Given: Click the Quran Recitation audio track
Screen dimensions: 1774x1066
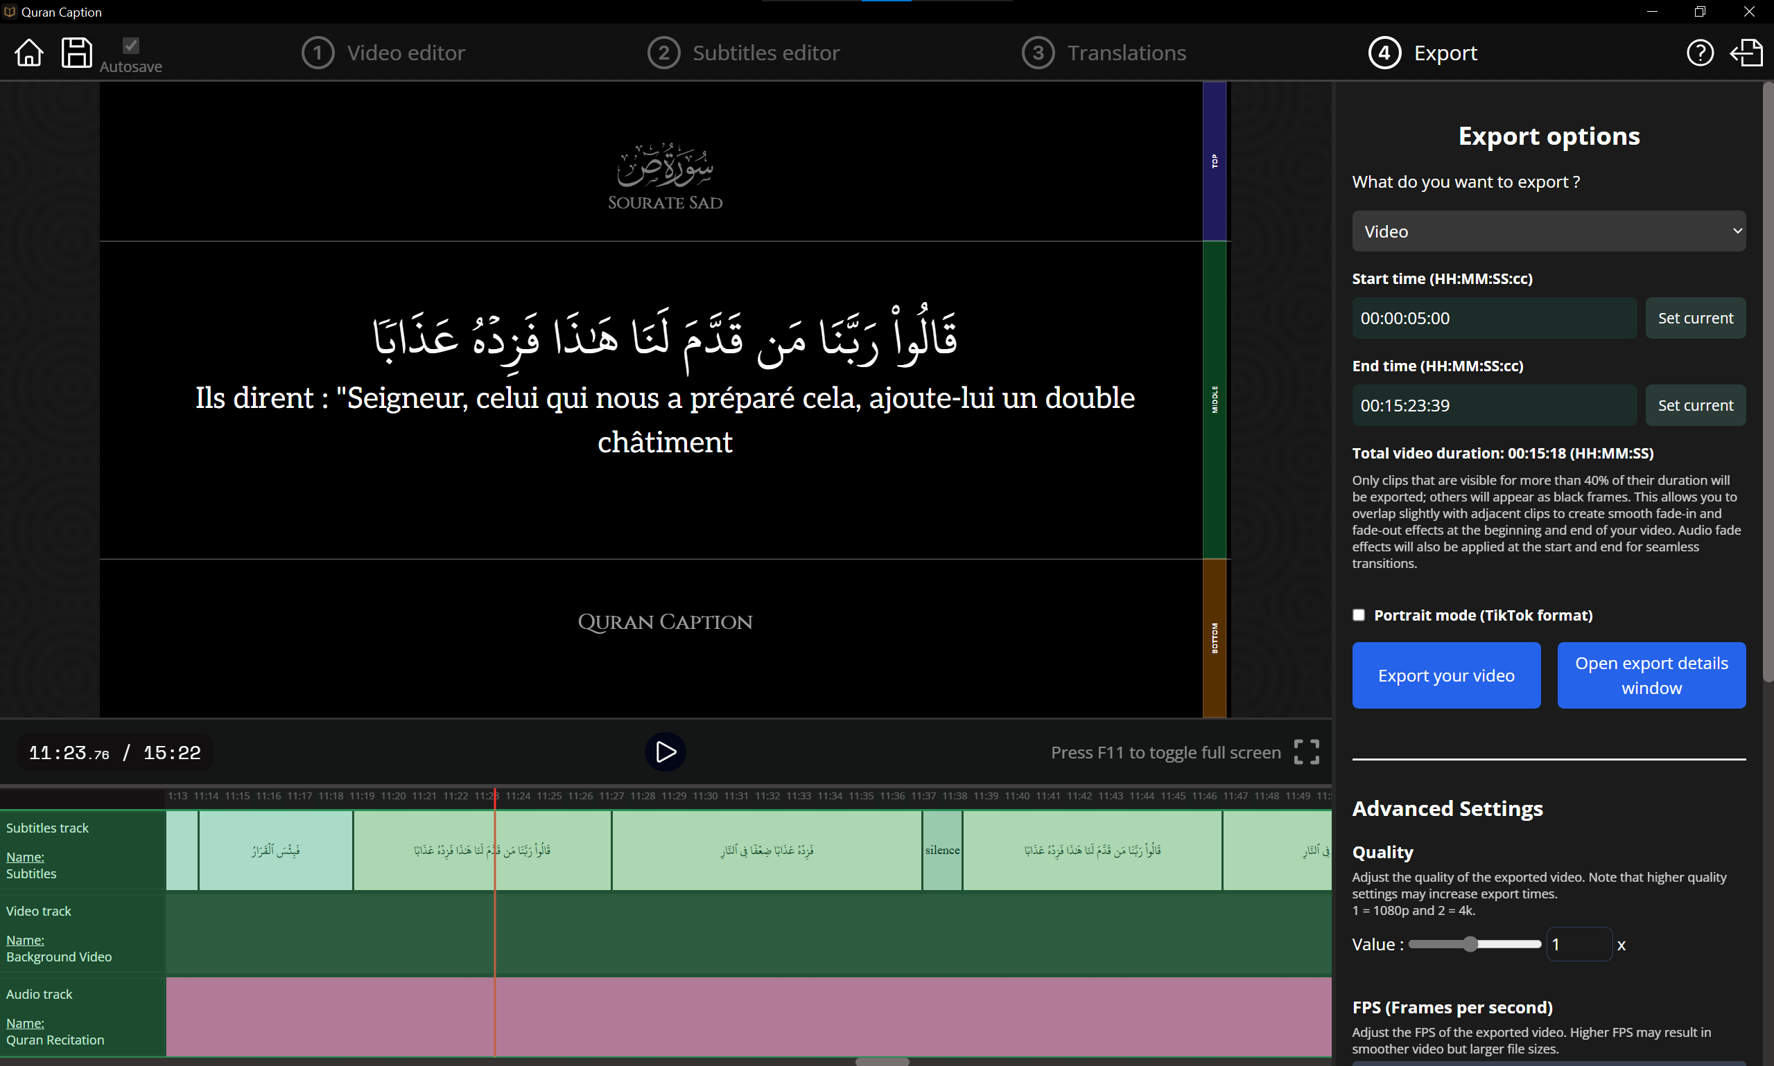Looking at the screenshot, I should (x=748, y=1015).
